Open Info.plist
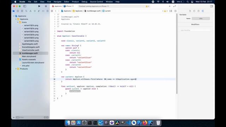This screenshot has height=127, width=226. coord(26,66)
